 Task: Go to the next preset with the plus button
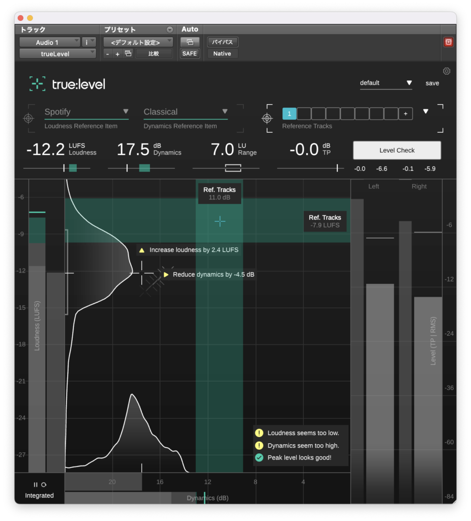(x=117, y=53)
